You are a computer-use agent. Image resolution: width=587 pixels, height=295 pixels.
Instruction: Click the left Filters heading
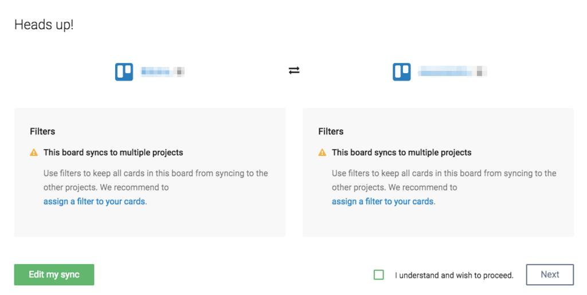tap(42, 131)
